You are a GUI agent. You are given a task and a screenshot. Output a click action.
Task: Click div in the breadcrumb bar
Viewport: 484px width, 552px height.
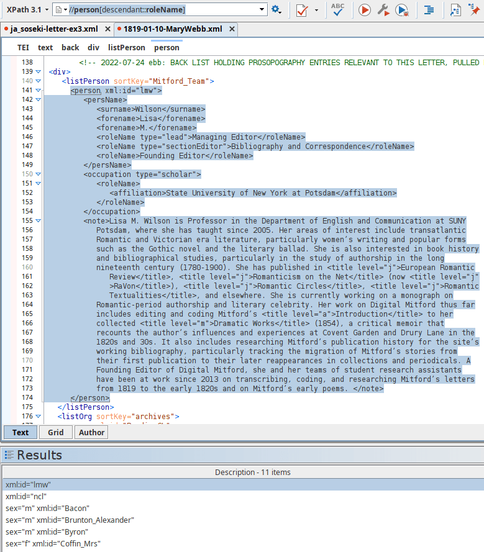[93, 48]
